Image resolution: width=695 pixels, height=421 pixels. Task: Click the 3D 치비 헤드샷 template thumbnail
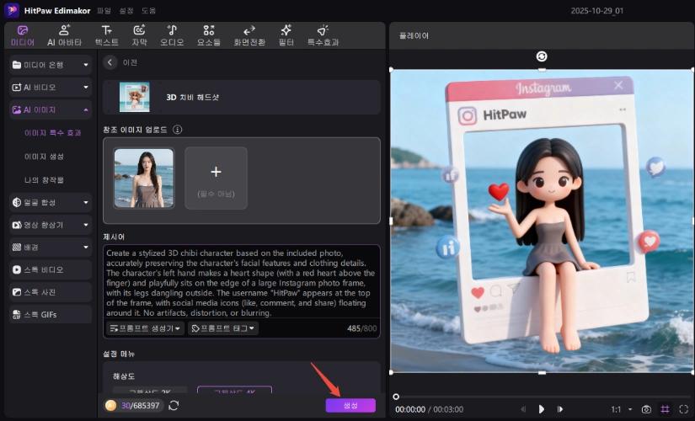click(x=134, y=97)
